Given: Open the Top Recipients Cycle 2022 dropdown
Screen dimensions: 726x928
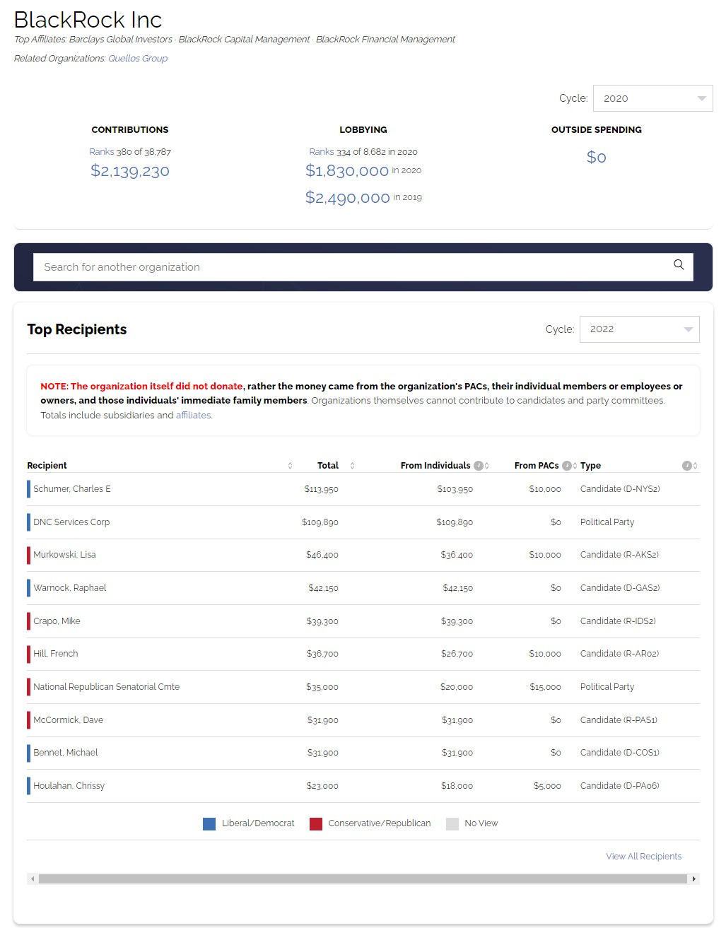Looking at the screenshot, I should [639, 329].
